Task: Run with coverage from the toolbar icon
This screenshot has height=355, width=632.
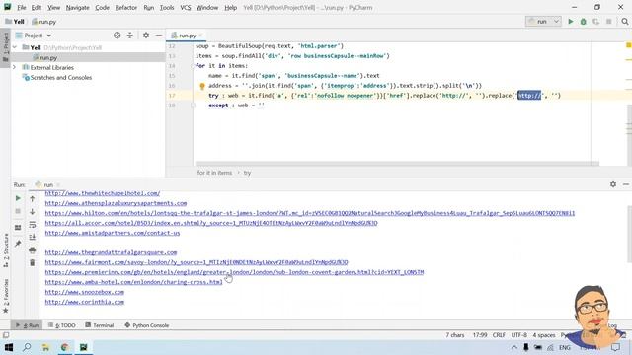Action: click(x=595, y=22)
